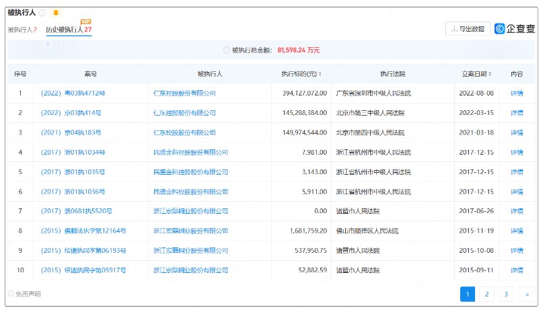View 详情 for case 浙01执1034号
The width and height of the screenshot is (545, 314).
pos(517,152)
